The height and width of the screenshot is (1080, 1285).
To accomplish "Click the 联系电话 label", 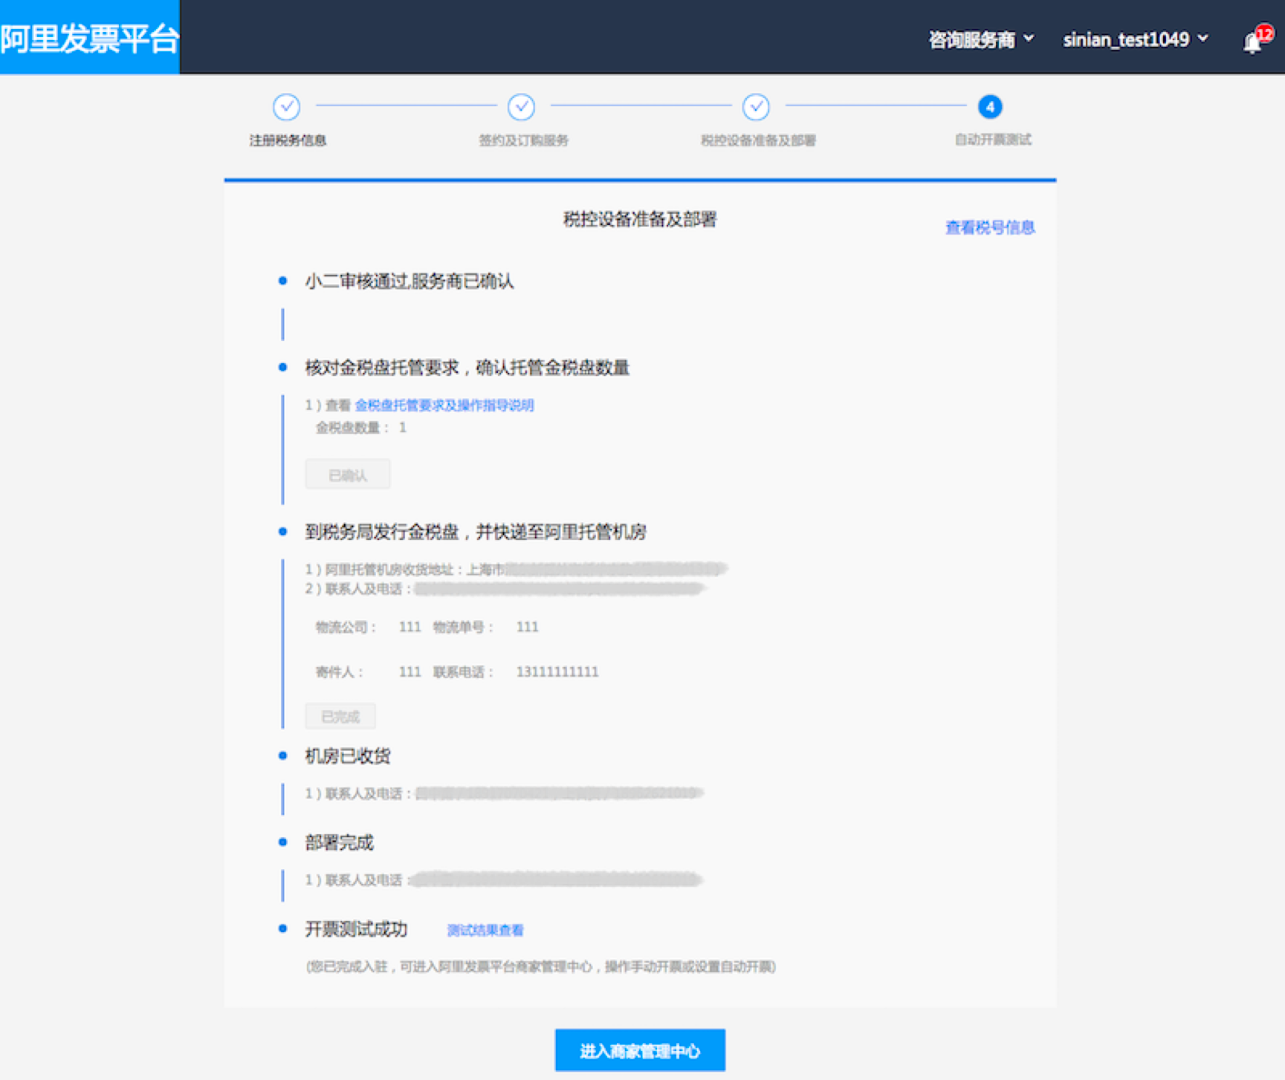I will 464,672.
